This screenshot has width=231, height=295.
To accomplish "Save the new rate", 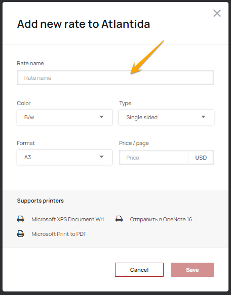I will (192, 270).
